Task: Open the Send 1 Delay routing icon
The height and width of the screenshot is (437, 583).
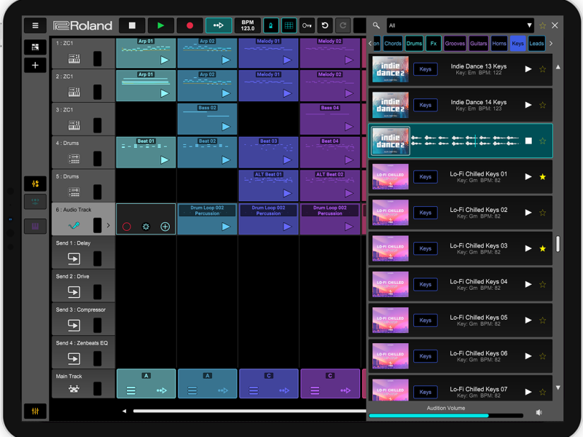Action: (x=74, y=259)
